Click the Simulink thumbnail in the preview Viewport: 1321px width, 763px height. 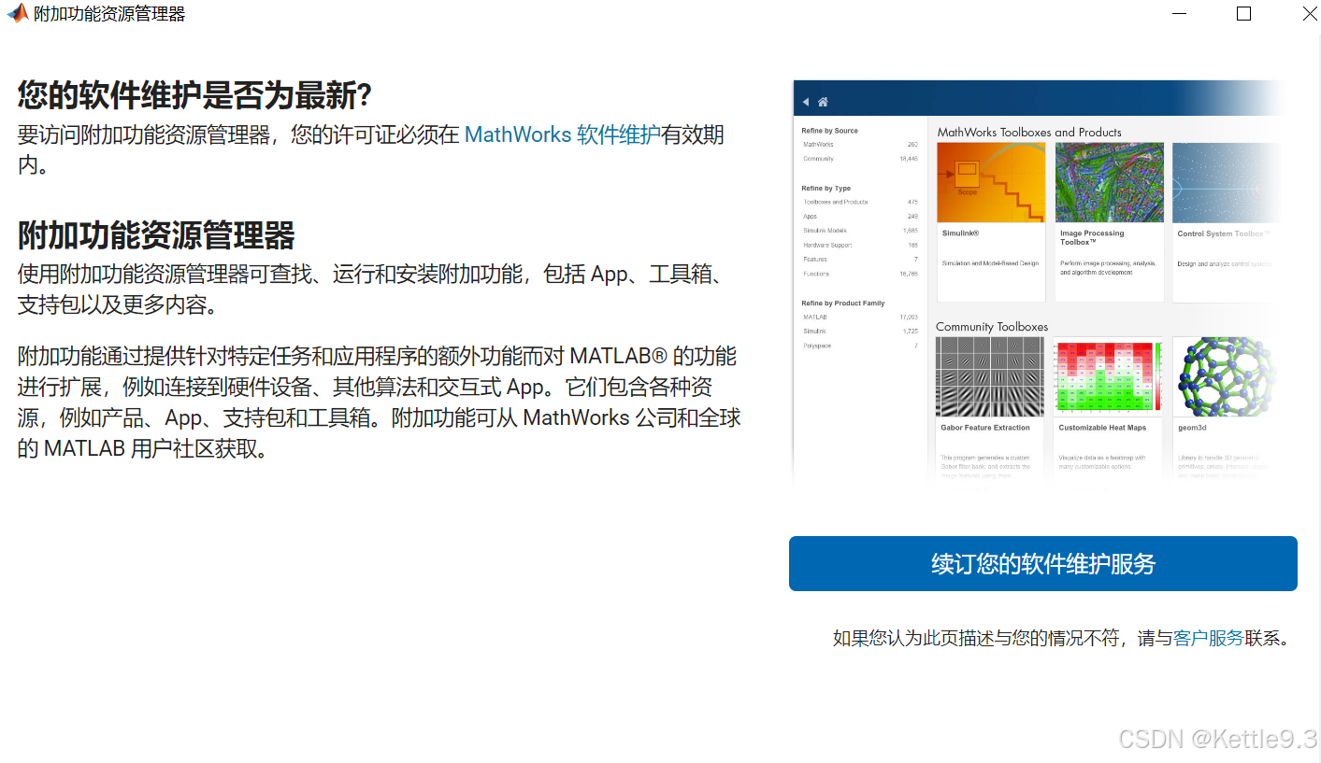(991, 182)
